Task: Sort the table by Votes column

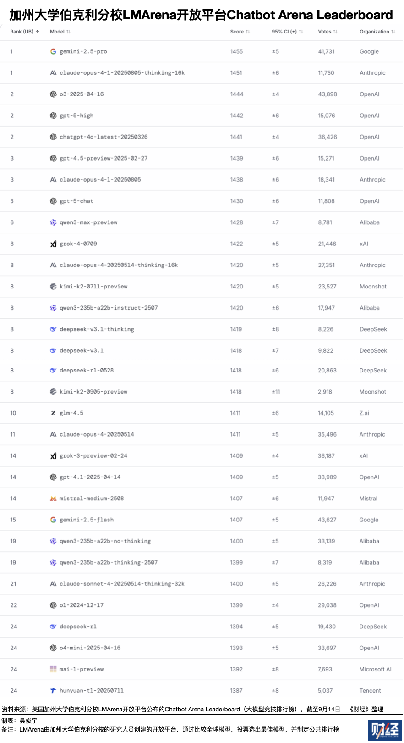Action: [328, 32]
